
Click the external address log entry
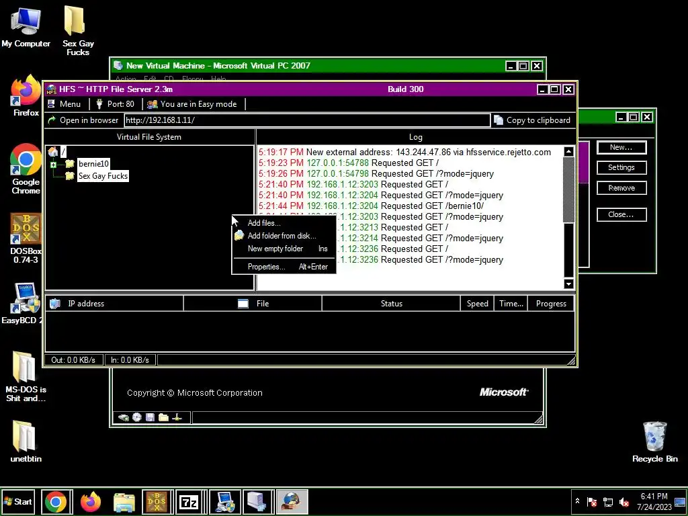point(404,153)
